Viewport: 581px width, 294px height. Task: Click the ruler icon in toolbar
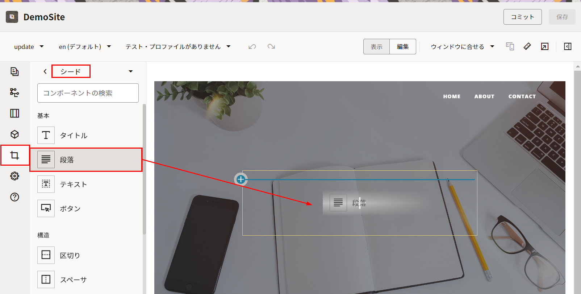pyautogui.click(x=527, y=46)
